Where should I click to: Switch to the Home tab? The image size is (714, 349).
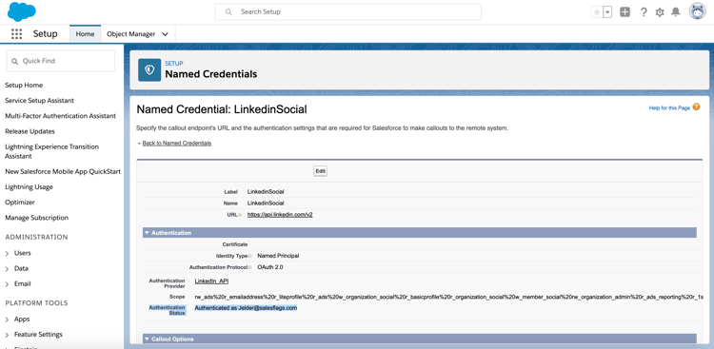85,34
